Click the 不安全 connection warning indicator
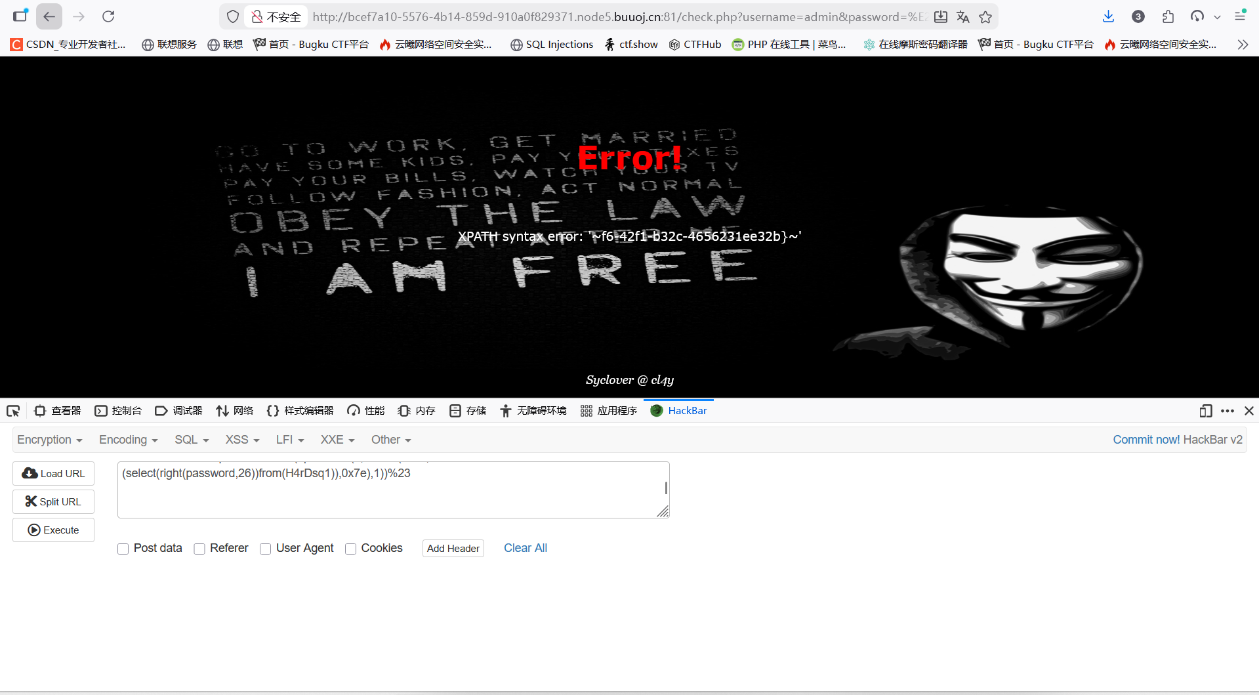This screenshot has width=1259, height=695. tap(276, 16)
